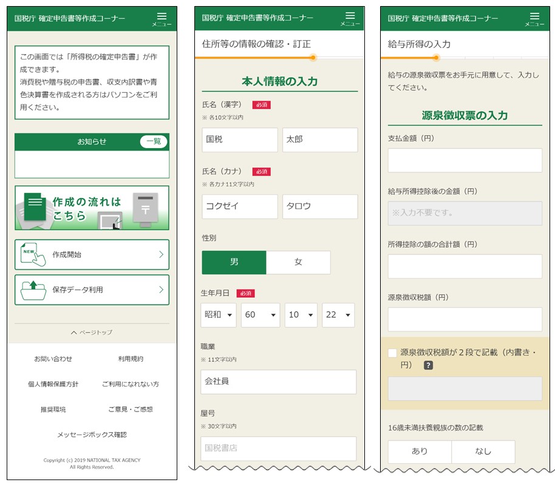Open the hamburger menu on the 給与所得の入力 screen
This screenshot has width=555, height=488.
pos(534,18)
